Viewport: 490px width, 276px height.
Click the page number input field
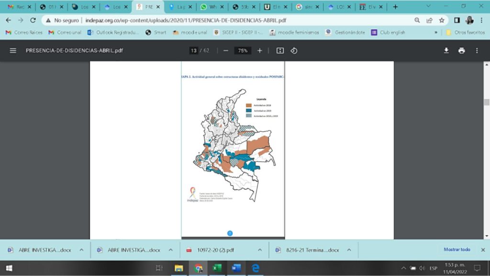(194, 50)
